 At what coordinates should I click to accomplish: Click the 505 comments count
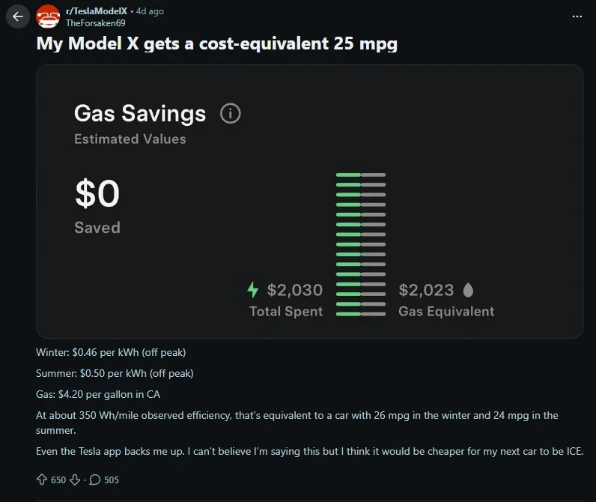point(112,480)
